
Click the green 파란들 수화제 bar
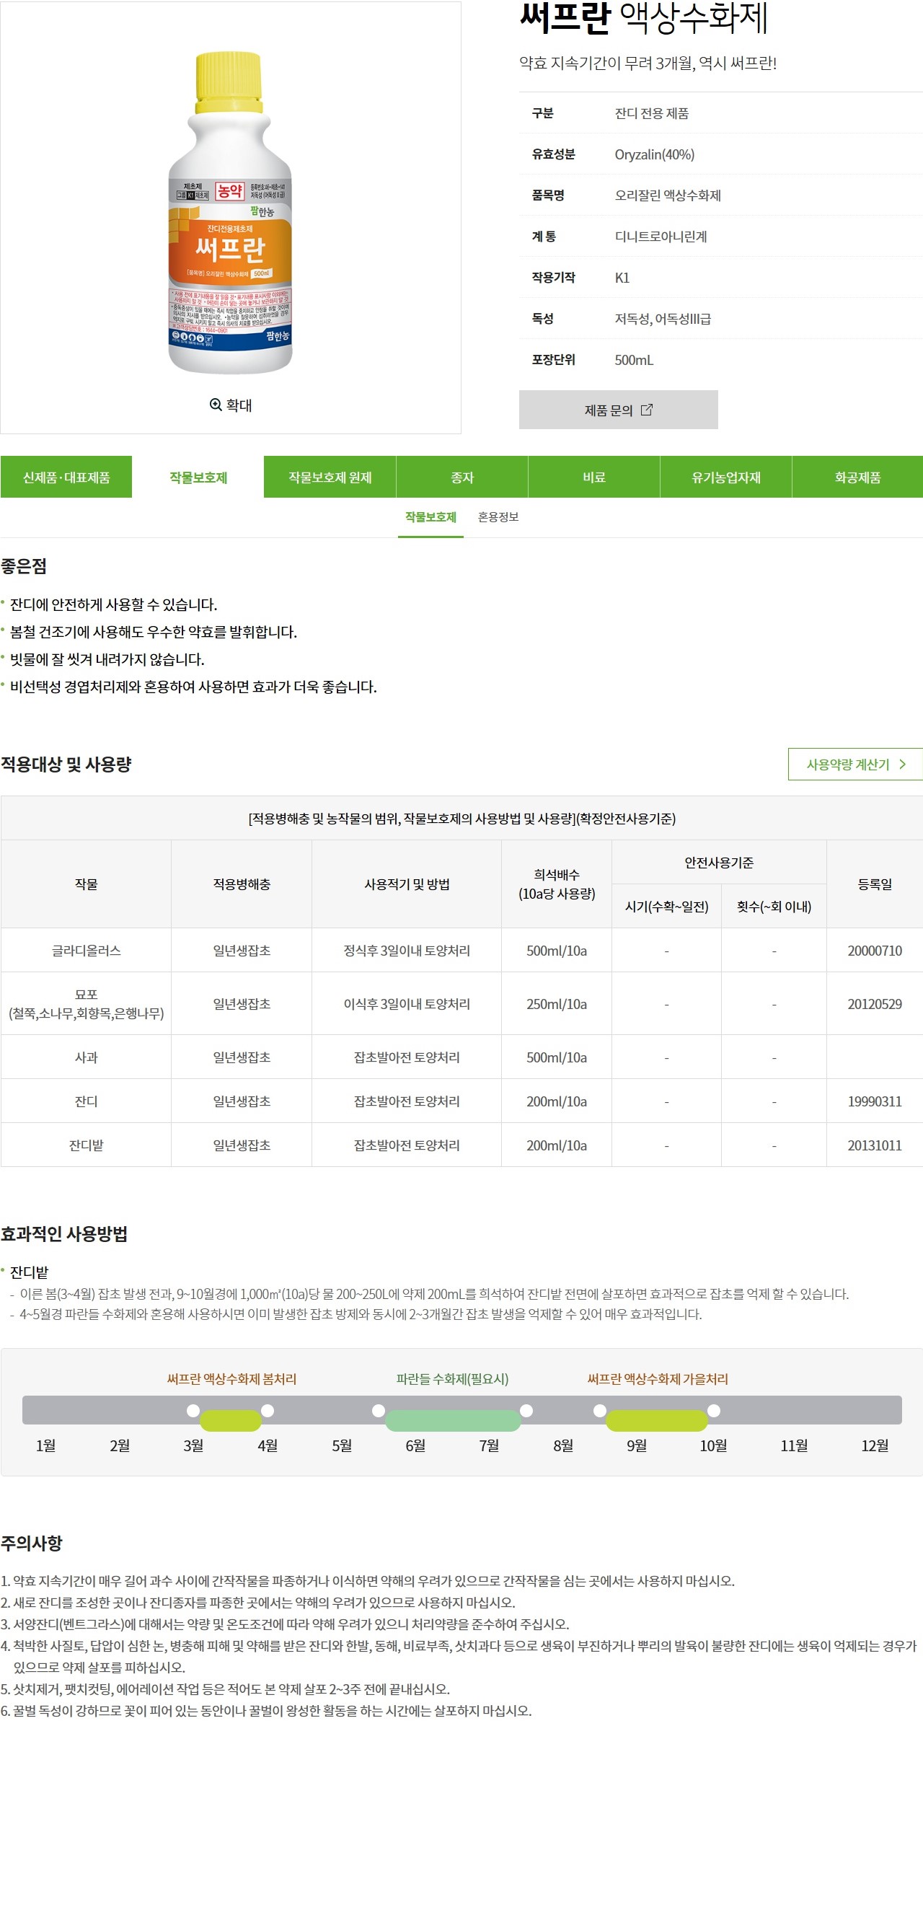453,1421
